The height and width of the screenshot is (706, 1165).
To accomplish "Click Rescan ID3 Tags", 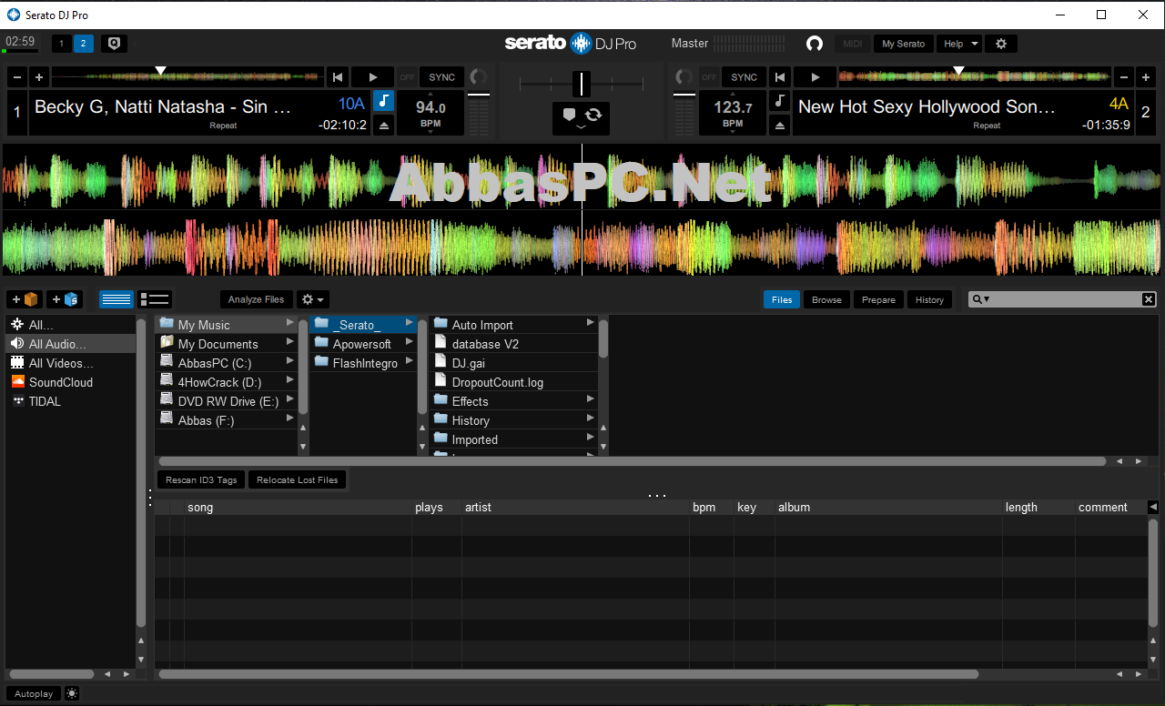I will click(x=201, y=479).
